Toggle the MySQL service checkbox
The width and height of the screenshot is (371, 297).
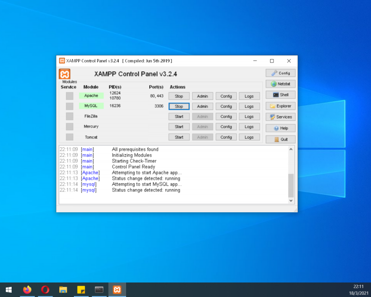pyautogui.click(x=70, y=106)
